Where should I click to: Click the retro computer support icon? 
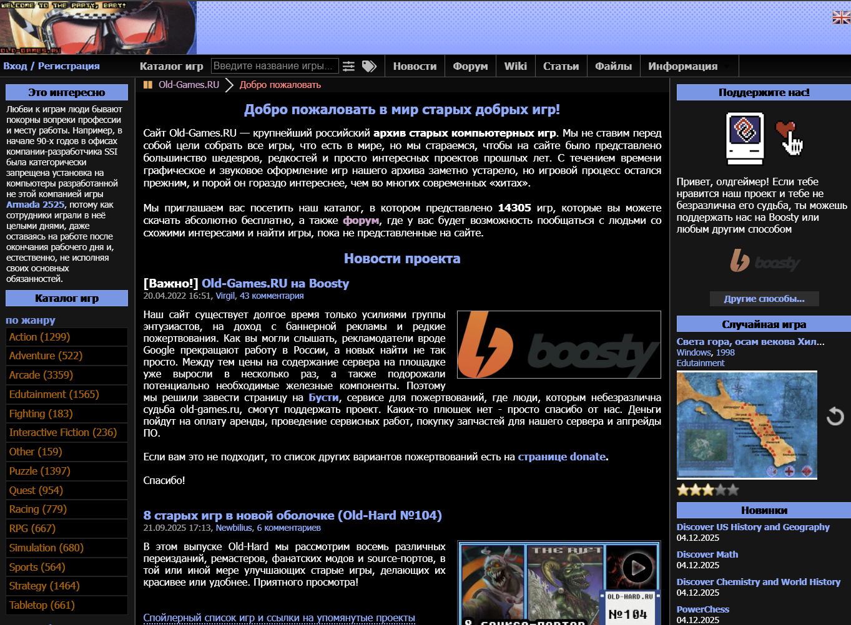745,138
